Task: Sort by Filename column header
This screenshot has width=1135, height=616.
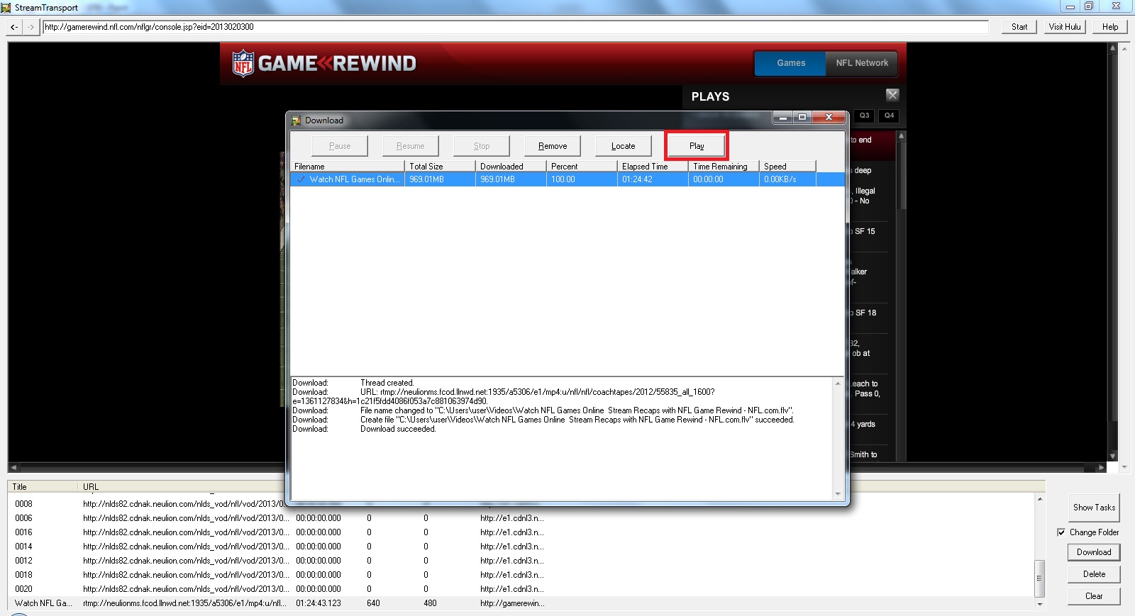Action: (348, 167)
